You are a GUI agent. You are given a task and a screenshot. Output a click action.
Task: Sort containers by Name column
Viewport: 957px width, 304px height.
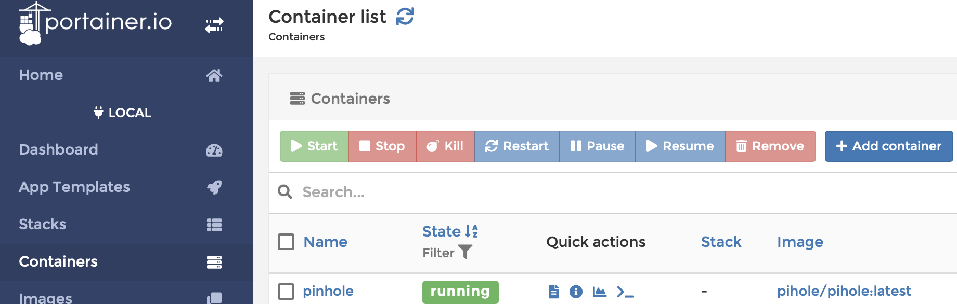point(326,242)
